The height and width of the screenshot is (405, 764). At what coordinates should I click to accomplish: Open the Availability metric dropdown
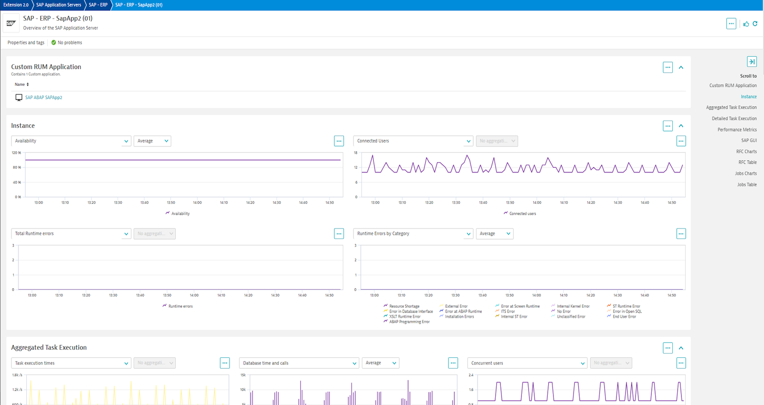click(71, 141)
